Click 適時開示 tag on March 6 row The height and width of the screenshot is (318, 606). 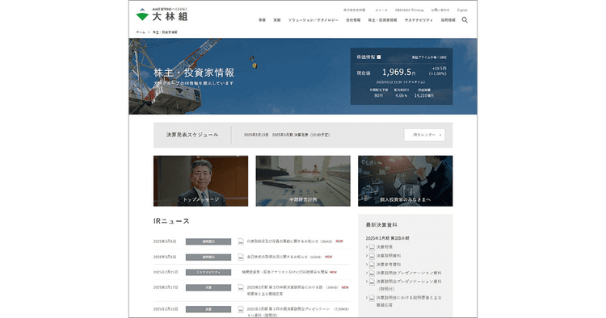(x=208, y=241)
